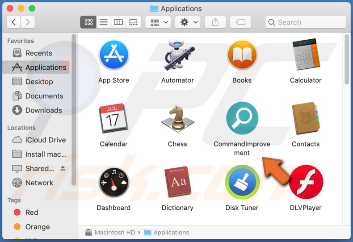Open the Calendar app icon
Screen dimensions: 353x242
pyautogui.click(x=113, y=118)
